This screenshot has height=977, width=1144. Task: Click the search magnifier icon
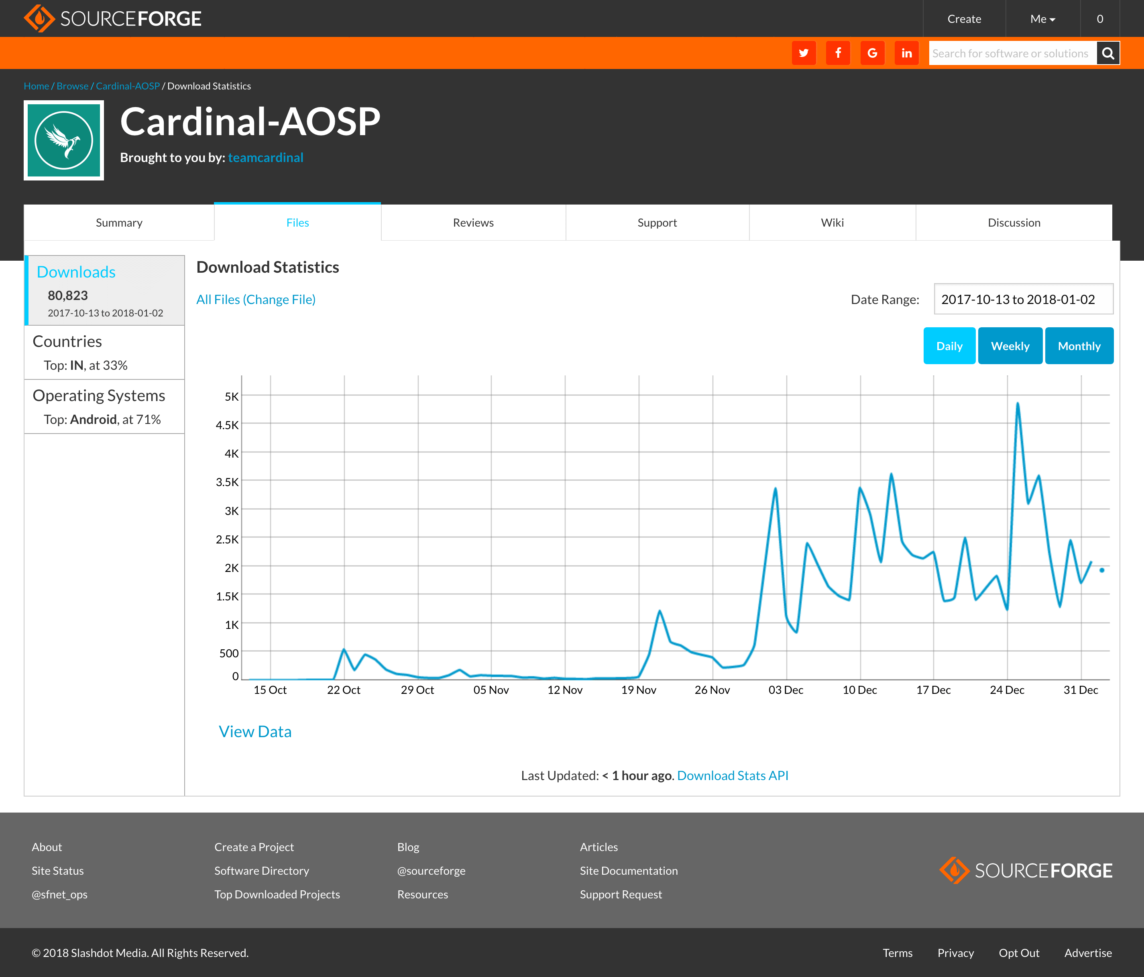pyautogui.click(x=1107, y=53)
